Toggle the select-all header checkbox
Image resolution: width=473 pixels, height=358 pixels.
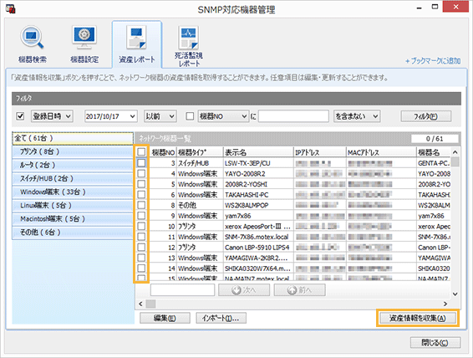point(141,151)
